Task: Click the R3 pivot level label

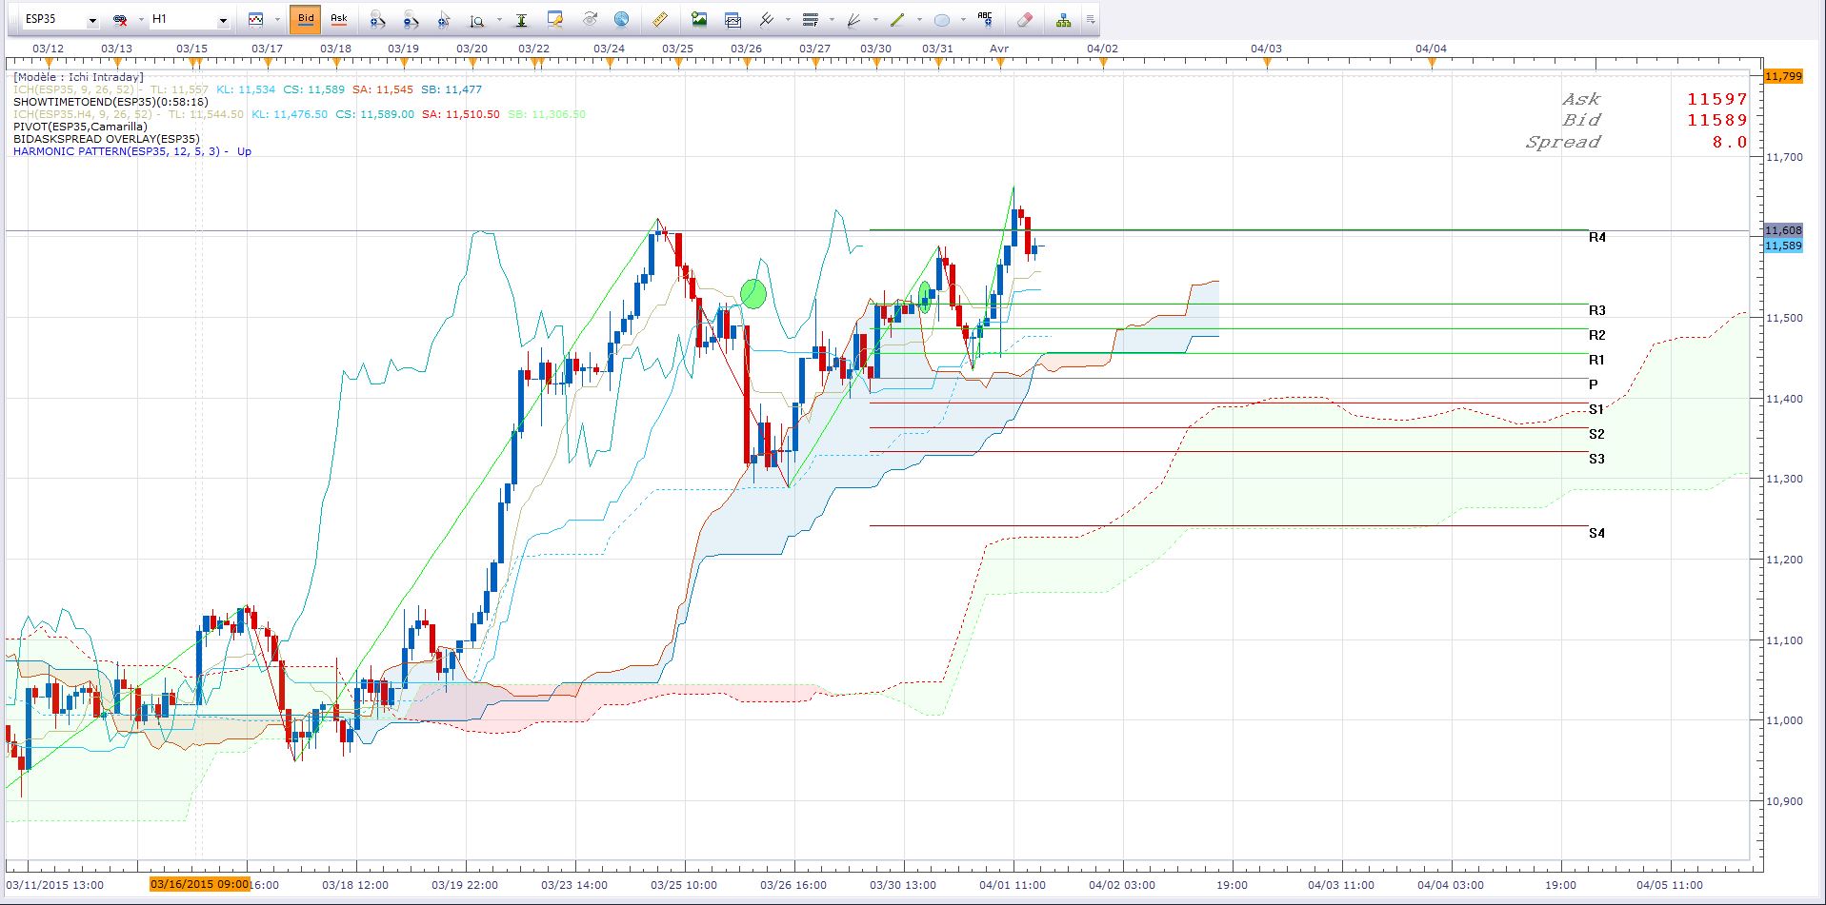Action: (1597, 310)
